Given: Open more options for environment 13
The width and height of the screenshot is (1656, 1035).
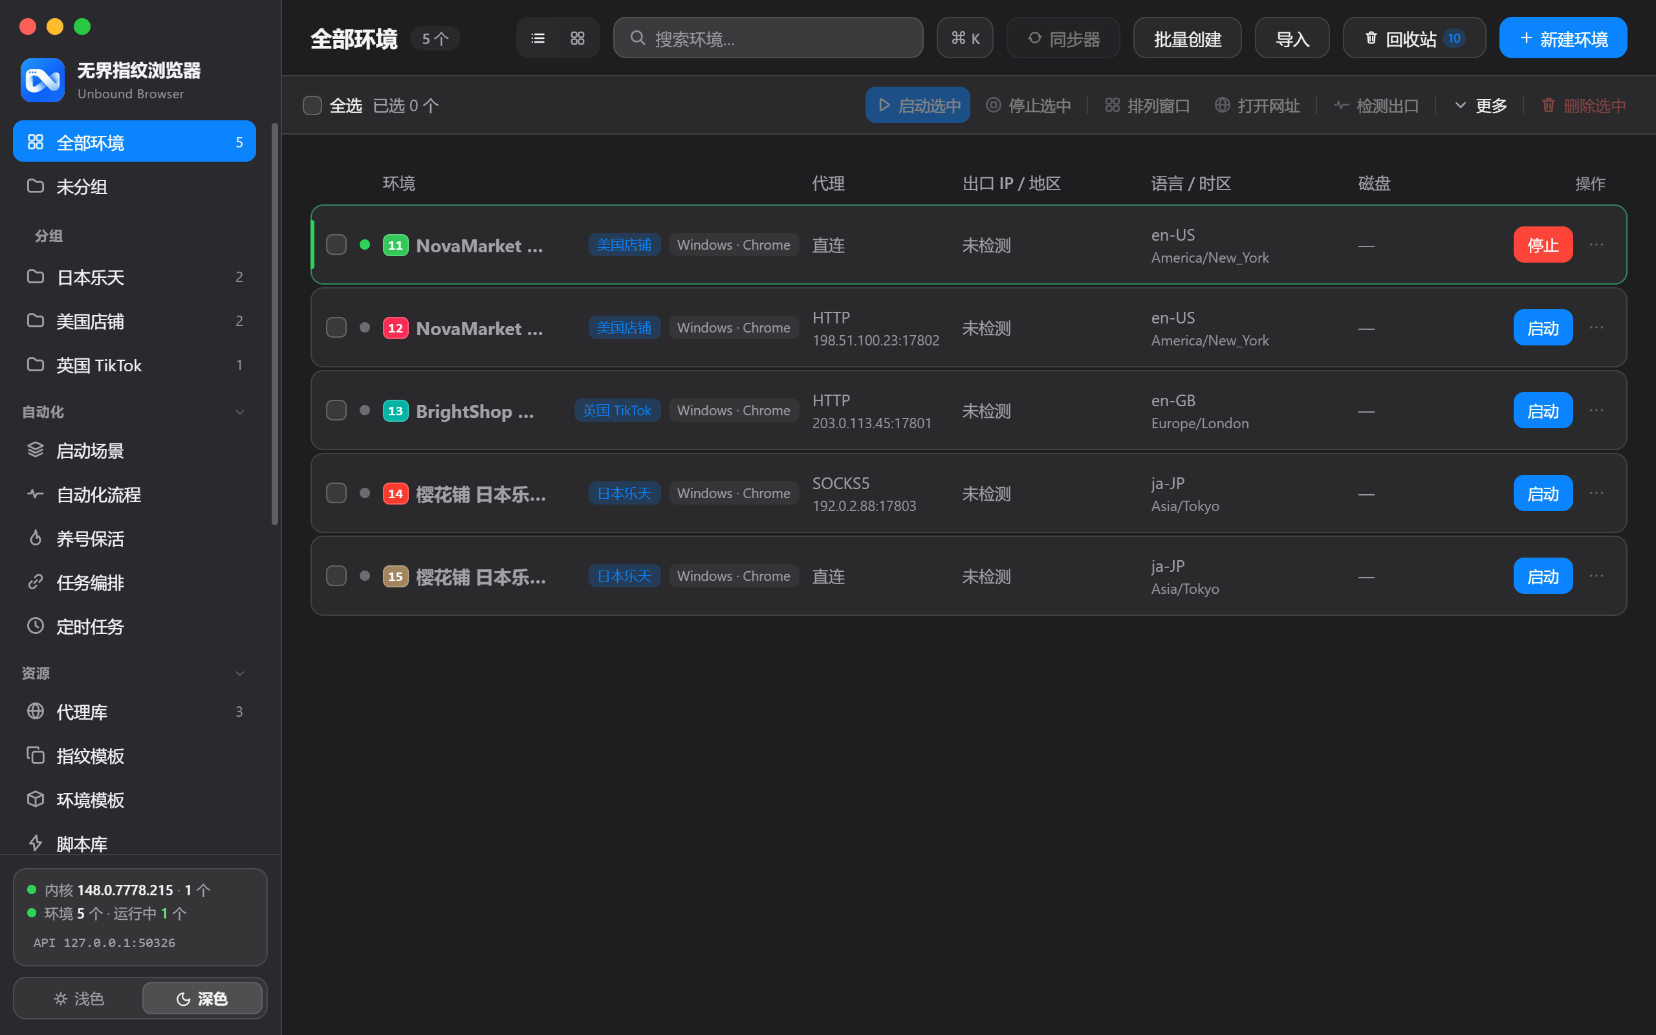Looking at the screenshot, I should point(1596,410).
